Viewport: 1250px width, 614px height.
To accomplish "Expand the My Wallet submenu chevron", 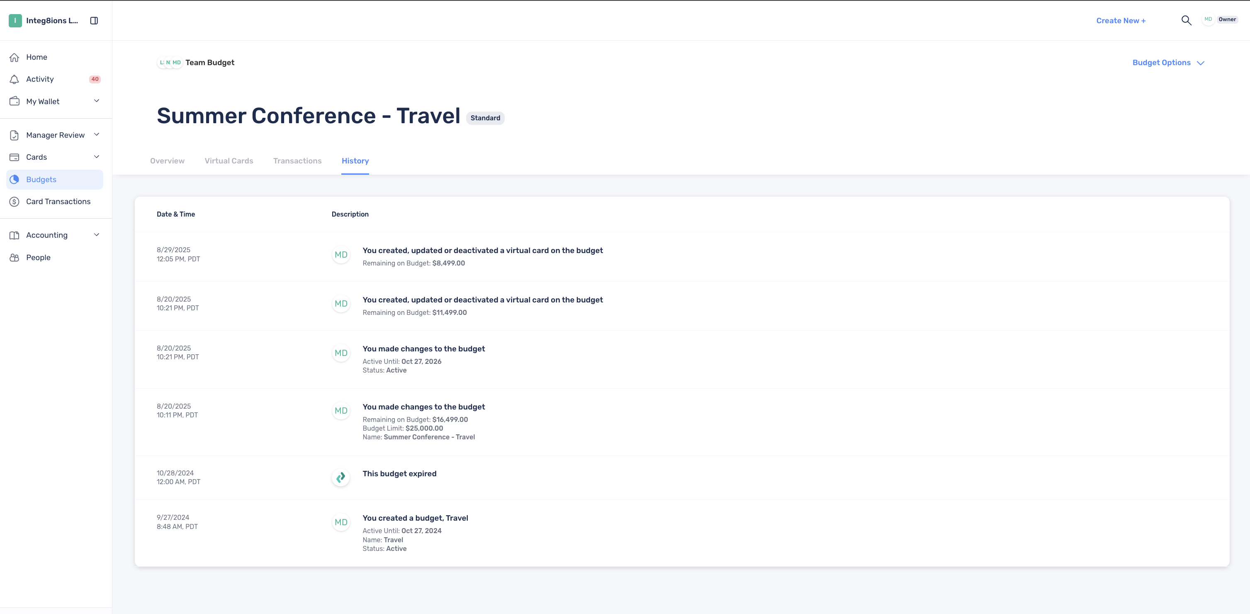I will (x=97, y=101).
